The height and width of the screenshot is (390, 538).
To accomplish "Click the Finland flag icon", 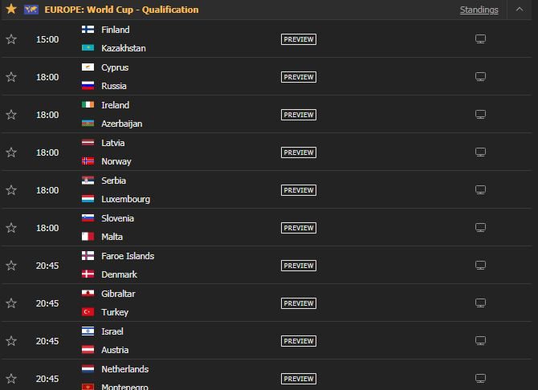I will tap(88, 30).
